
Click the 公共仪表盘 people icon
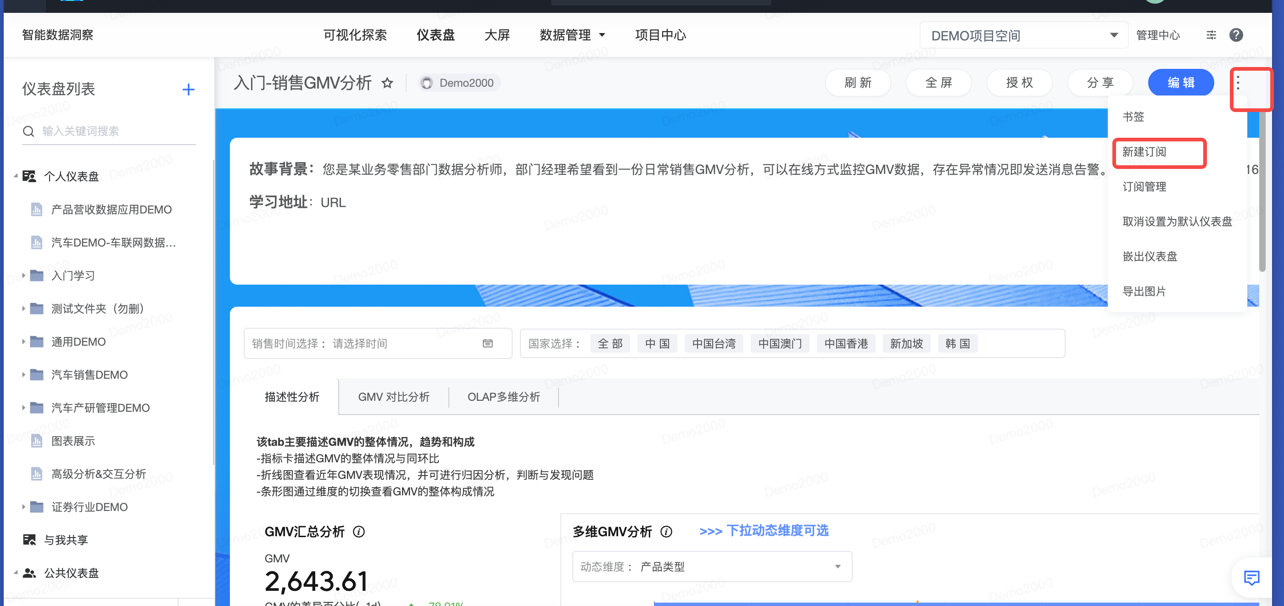coord(29,572)
